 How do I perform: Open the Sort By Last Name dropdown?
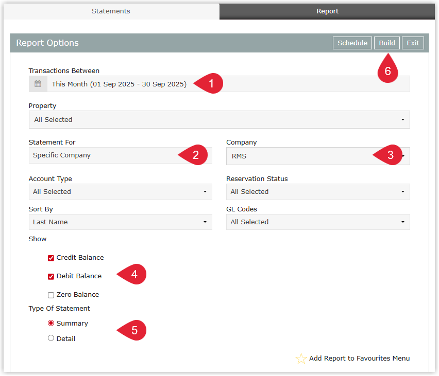(x=121, y=222)
